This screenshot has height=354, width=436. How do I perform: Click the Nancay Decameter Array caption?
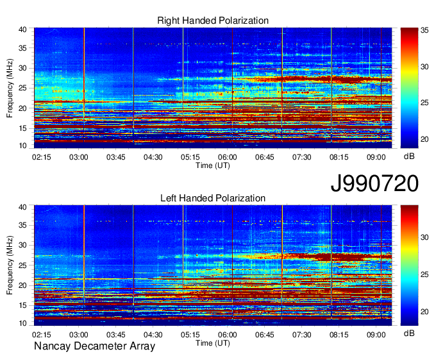point(94,346)
